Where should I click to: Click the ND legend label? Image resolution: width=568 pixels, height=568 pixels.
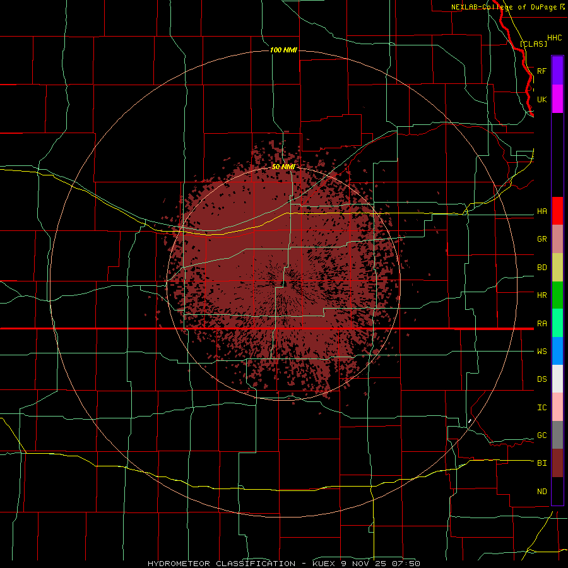[541, 491]
